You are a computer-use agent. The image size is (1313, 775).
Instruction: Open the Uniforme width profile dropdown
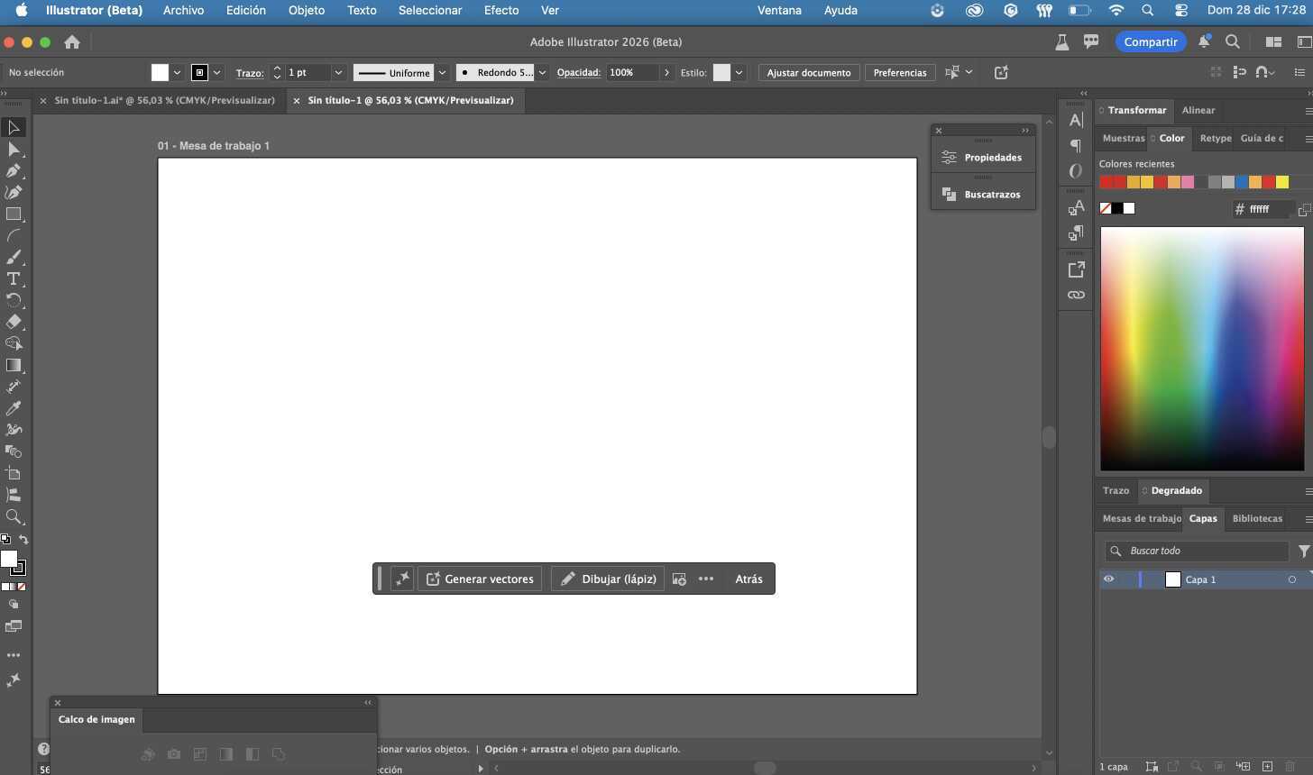tap(442, 72)
